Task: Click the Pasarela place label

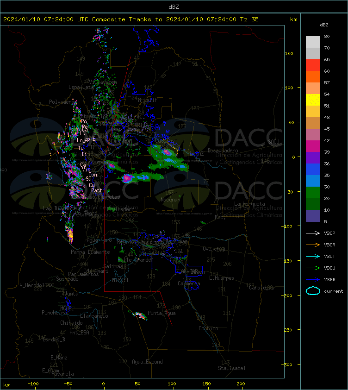Action: [62, 374]
